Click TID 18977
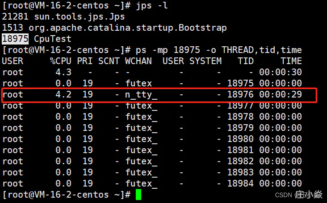Screen dimensions: 327x203 pos(240,106)
